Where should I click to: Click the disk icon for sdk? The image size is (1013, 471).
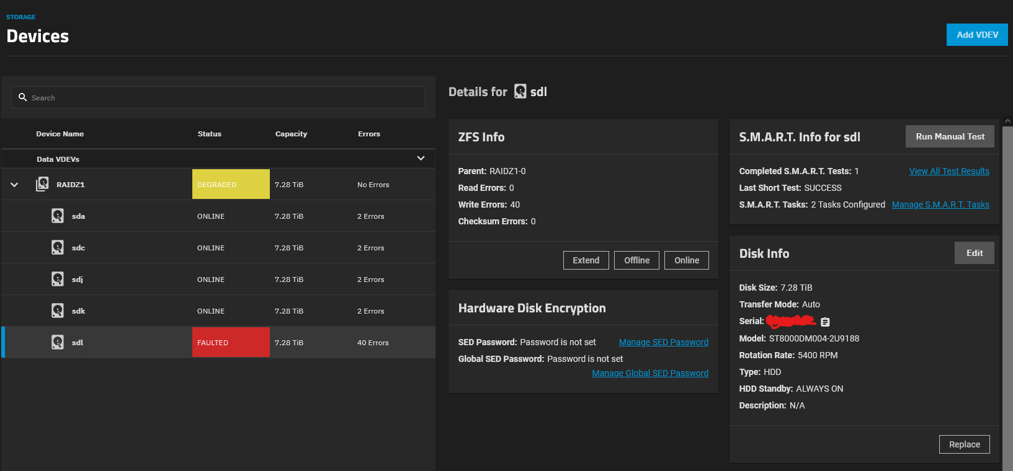coord(58,310)
